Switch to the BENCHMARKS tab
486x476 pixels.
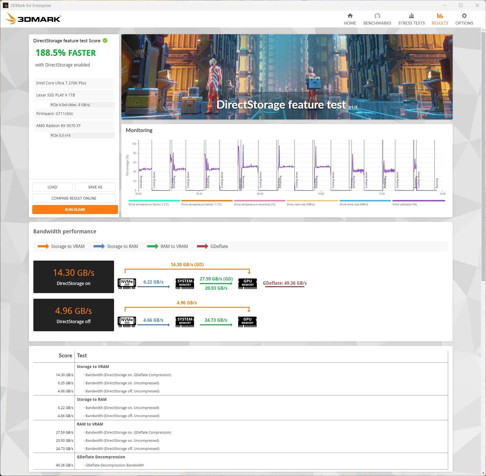377,23
